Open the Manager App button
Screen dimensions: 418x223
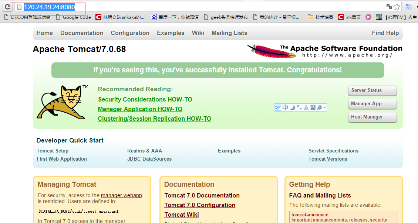click(x=373, y=104)
